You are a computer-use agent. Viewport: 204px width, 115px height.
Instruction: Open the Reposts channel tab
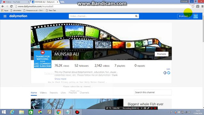54,93
